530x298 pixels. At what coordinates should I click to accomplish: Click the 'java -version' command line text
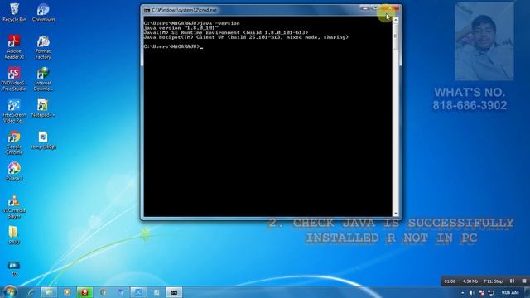(x=219, y=23)
